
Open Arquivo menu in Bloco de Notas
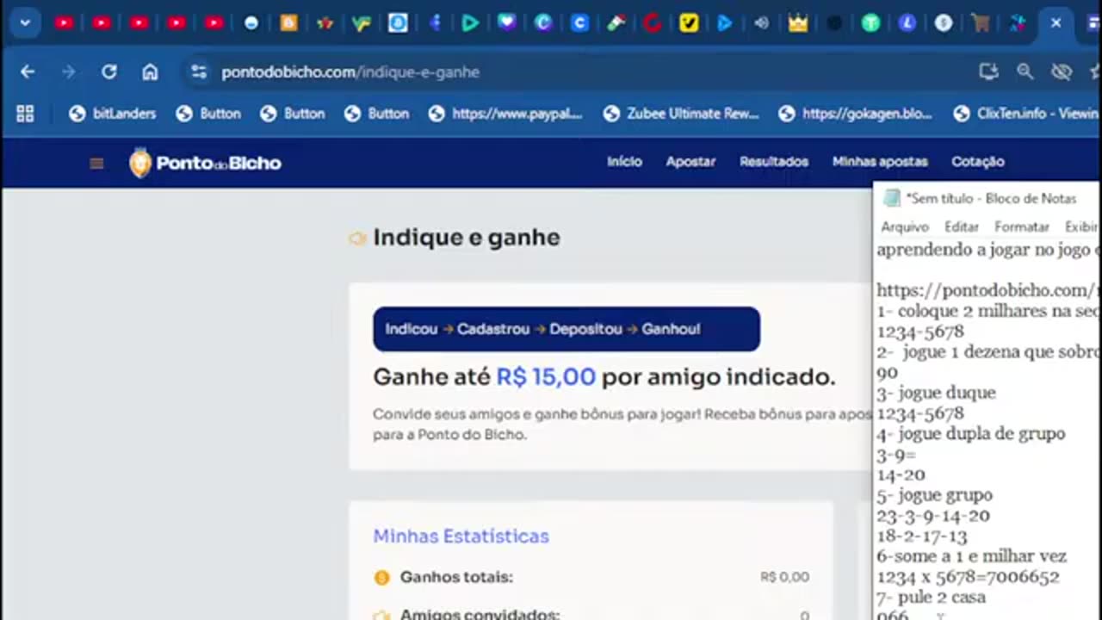(x=905, y=227)
